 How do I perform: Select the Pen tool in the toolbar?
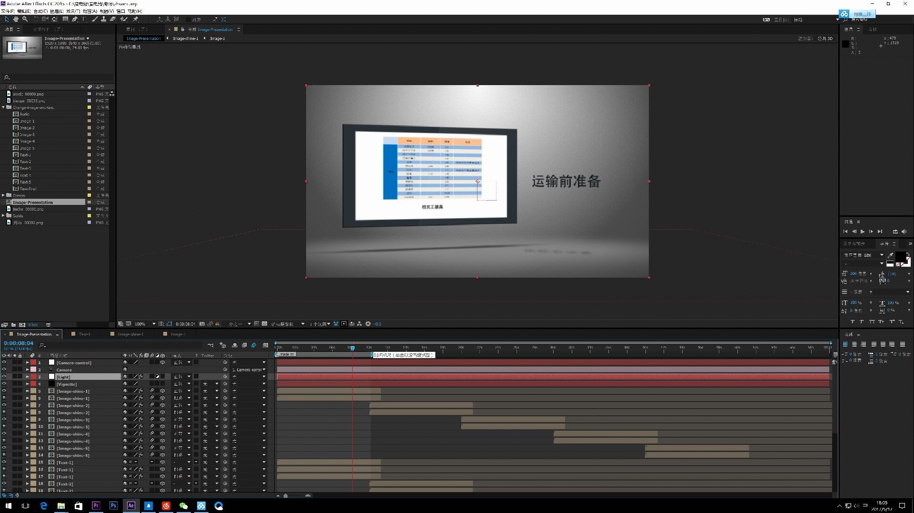75,19
